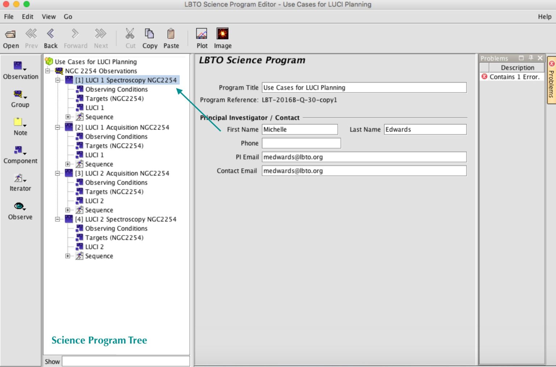This screenshot has width=556, height=367.
Task: Click the Cut scissors icon
Action: [130, 34]
